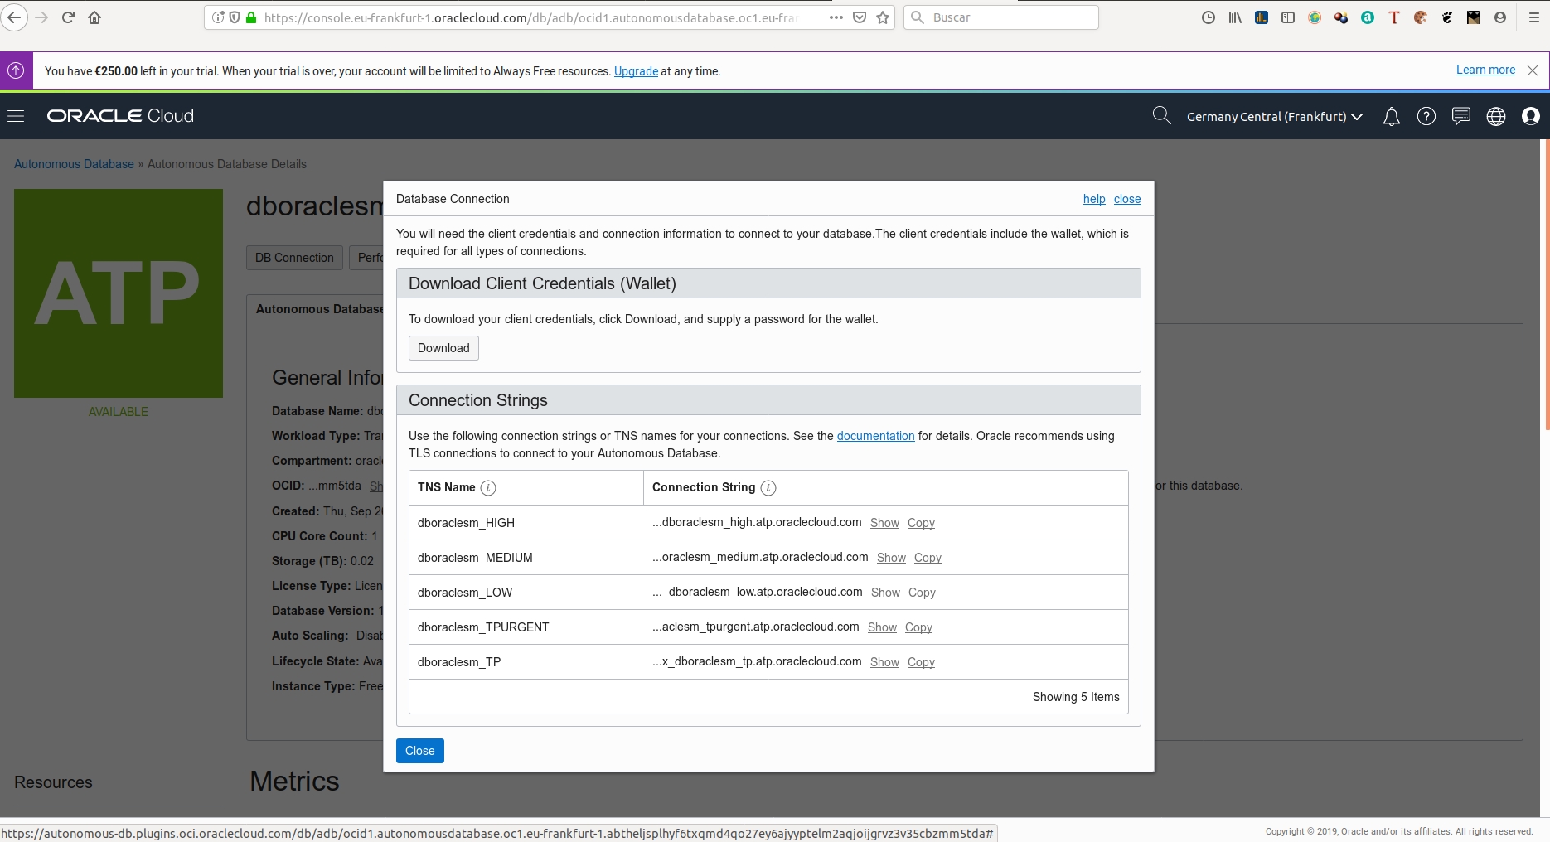Screen dimensions: 1550x842
Task: Copy the dboraclesm_TPURGENT connection string
Action: click(x=918, y=627)
